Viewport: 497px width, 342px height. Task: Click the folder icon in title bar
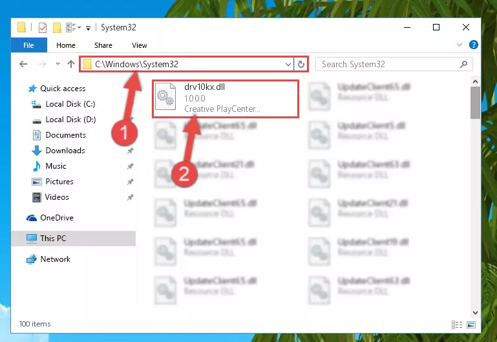click(x=21, y=28)
